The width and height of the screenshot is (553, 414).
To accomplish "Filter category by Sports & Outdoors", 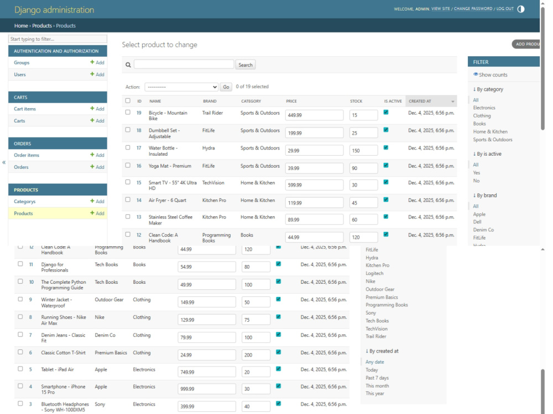I will click(493, 140).
